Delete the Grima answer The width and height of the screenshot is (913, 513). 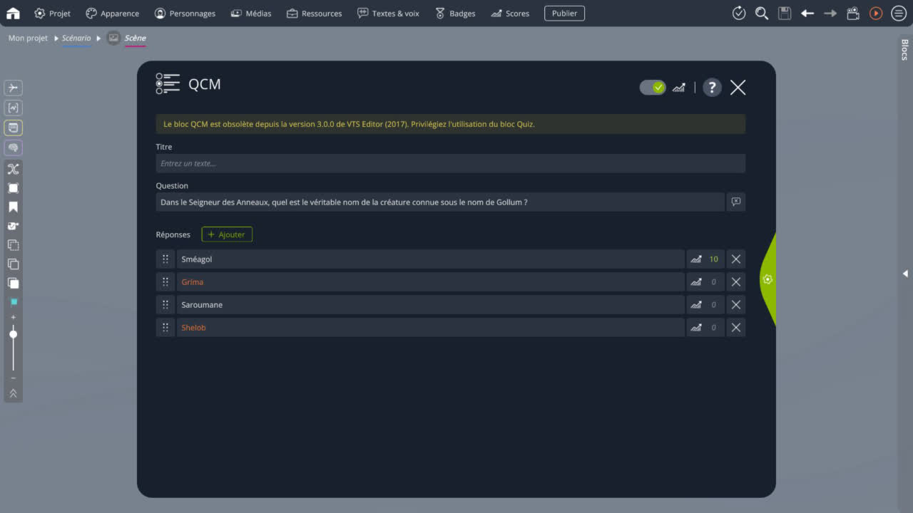click(x=736, y=281)
